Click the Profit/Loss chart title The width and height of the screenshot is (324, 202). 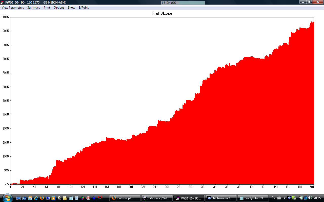click(x=162, y=13)
